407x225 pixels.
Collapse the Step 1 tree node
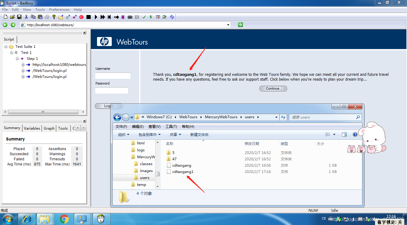[x=17, y=59]
